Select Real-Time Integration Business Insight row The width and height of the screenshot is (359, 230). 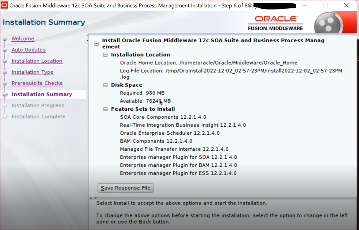(183, 125)
